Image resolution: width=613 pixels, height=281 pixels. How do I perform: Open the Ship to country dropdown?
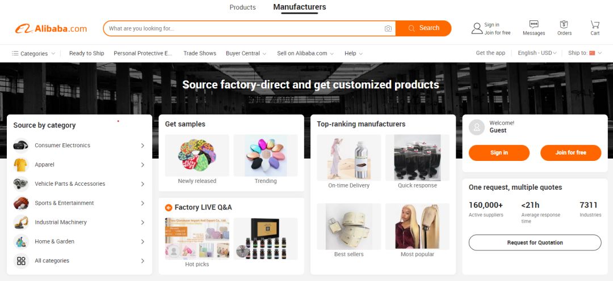[585, 53]
